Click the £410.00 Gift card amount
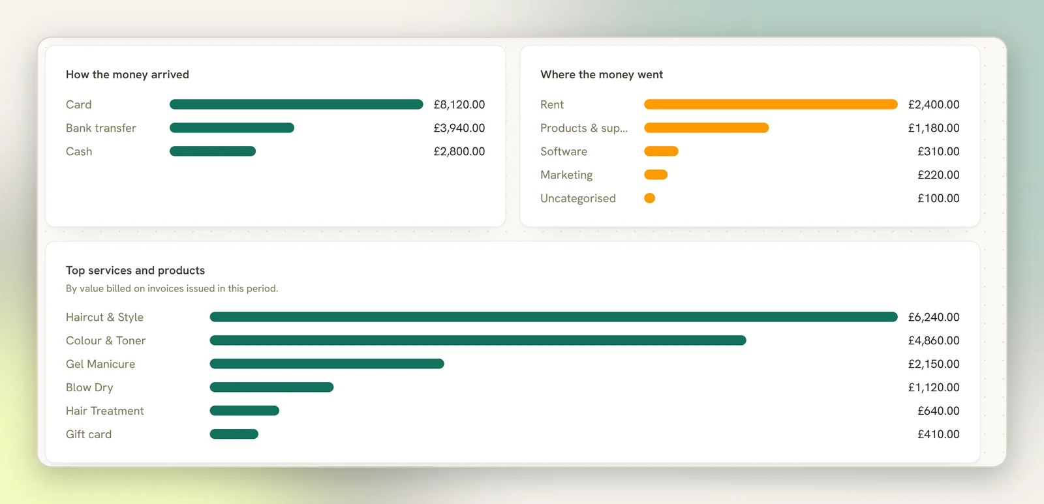This screenshot has width=1044, height=504. (x=938, y=434)
